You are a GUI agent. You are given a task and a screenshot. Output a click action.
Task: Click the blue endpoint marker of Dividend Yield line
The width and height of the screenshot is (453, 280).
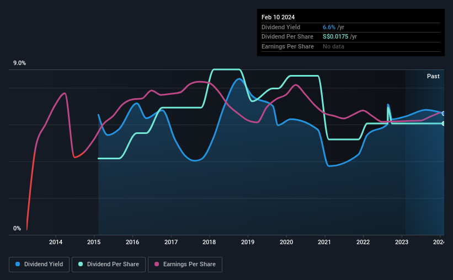(443, 114)
